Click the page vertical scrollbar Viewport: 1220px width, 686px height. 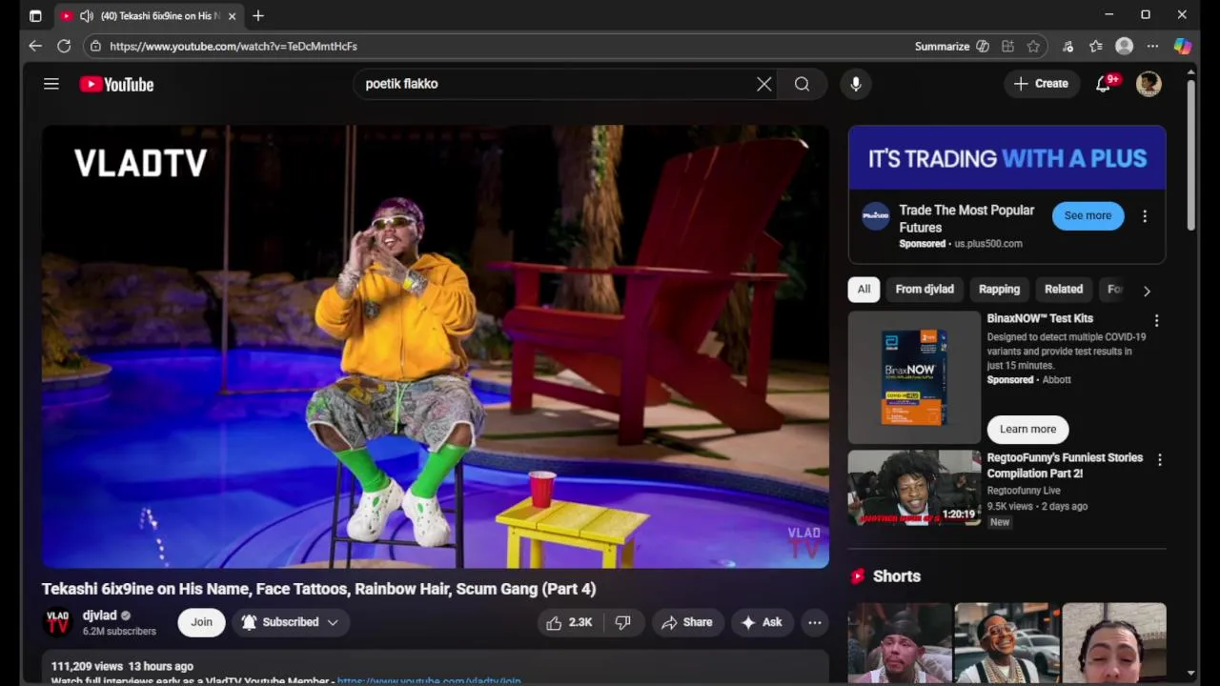tap(1190, 155)
